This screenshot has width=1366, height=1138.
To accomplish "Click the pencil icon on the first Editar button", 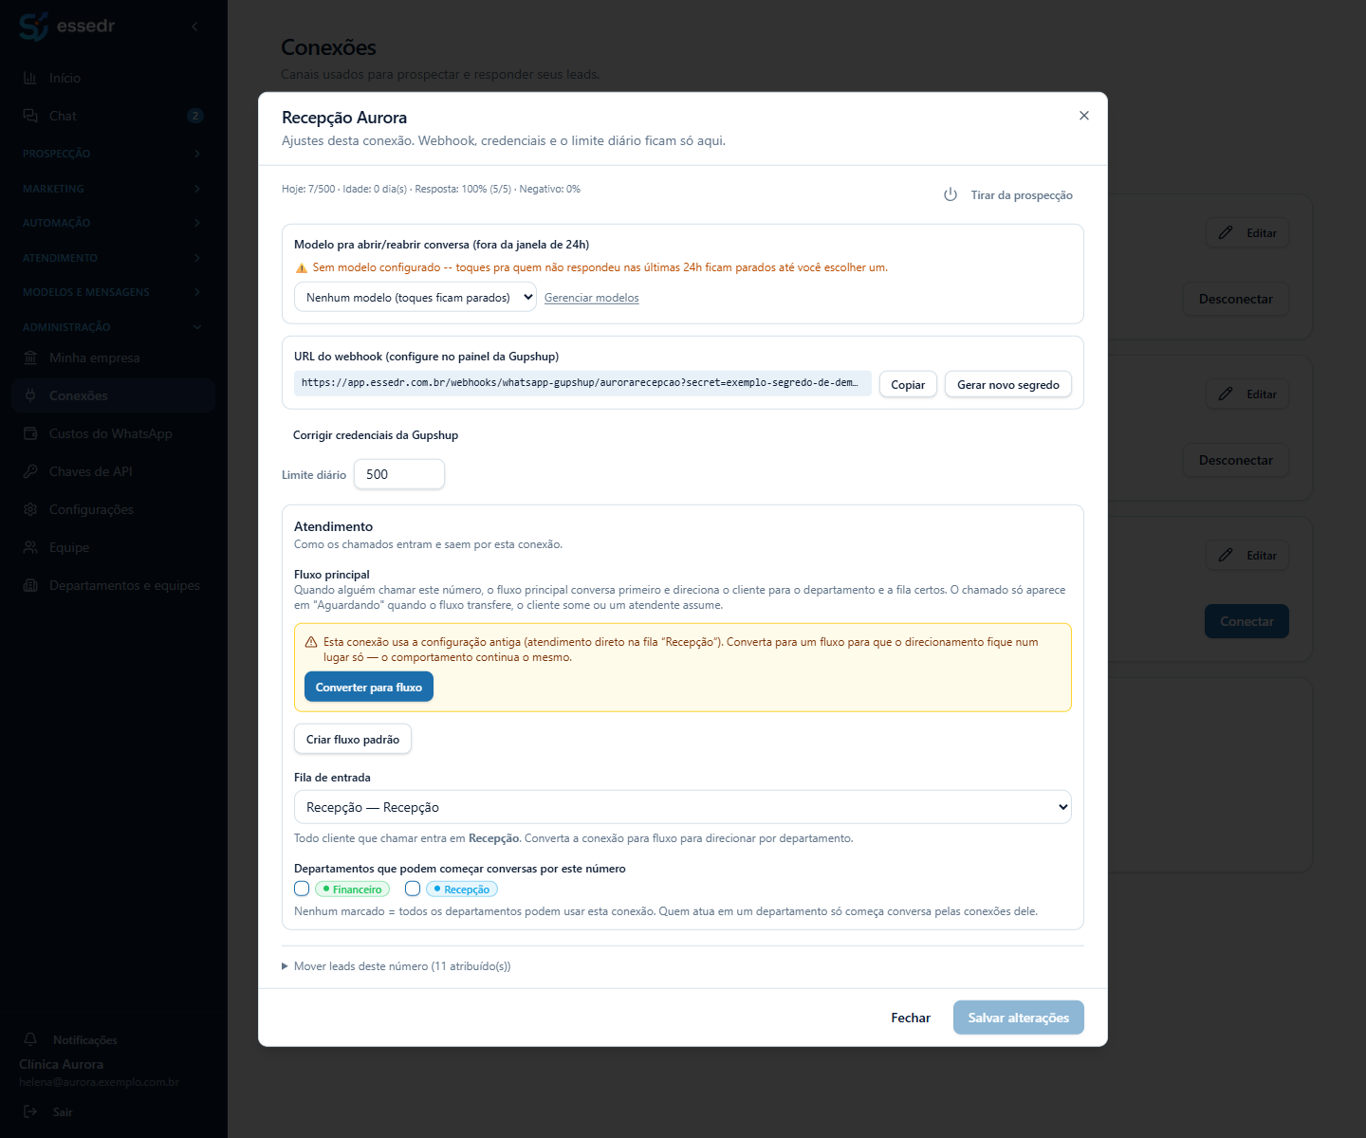I will pos(1226,232).
